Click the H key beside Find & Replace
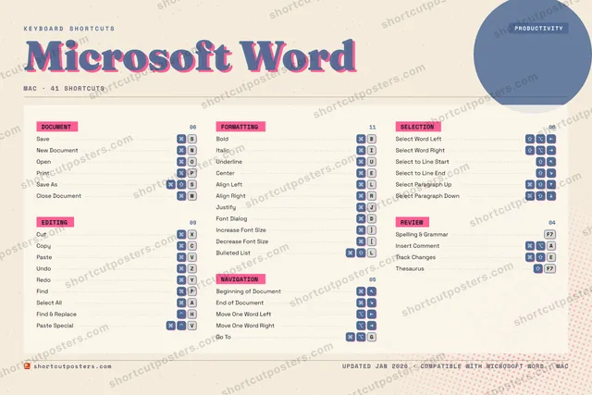 192,314
